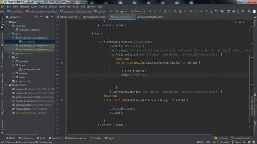Screen dimensions: 257x144
Task: Open the Build menu
Action: pos(62,6)
